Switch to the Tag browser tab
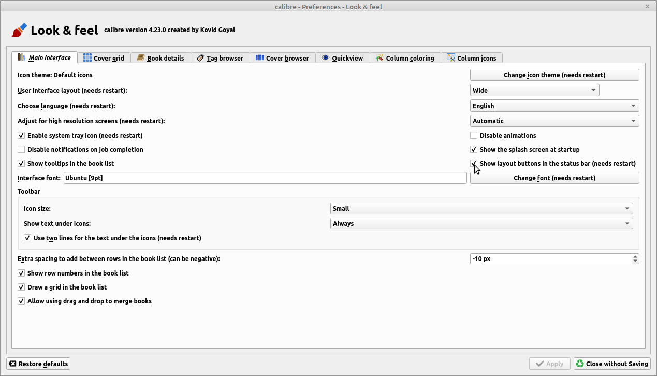The width and height of the screenshot is (657, 376). (220, 58)
